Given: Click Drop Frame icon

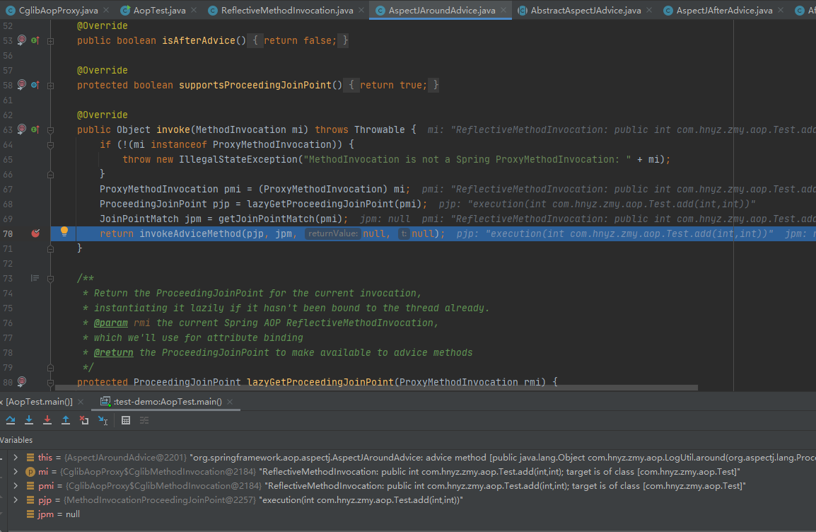Looking at the screenshot, I should click(83, 420).
